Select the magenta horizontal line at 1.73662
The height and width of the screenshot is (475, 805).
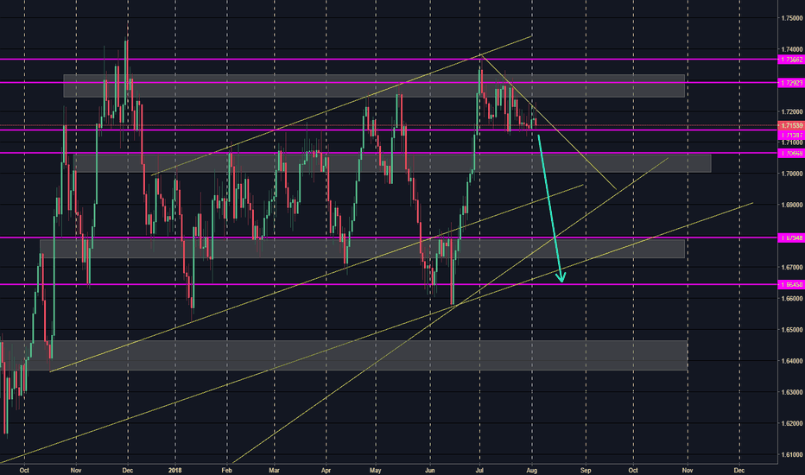point(389,60)
